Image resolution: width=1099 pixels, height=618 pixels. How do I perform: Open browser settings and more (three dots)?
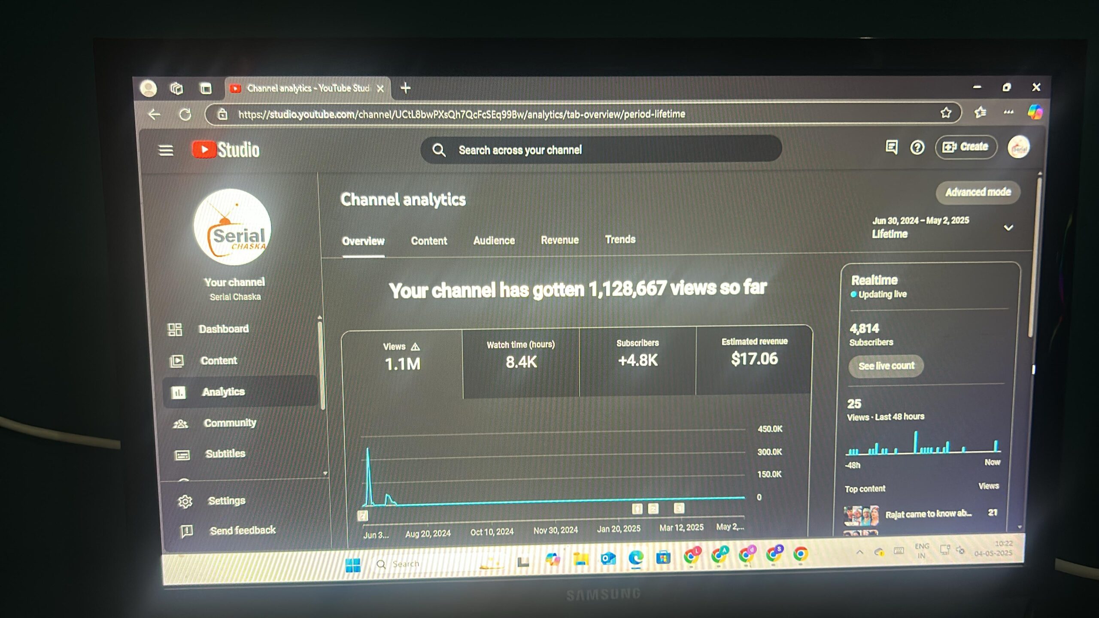[x=1008, y=112]
